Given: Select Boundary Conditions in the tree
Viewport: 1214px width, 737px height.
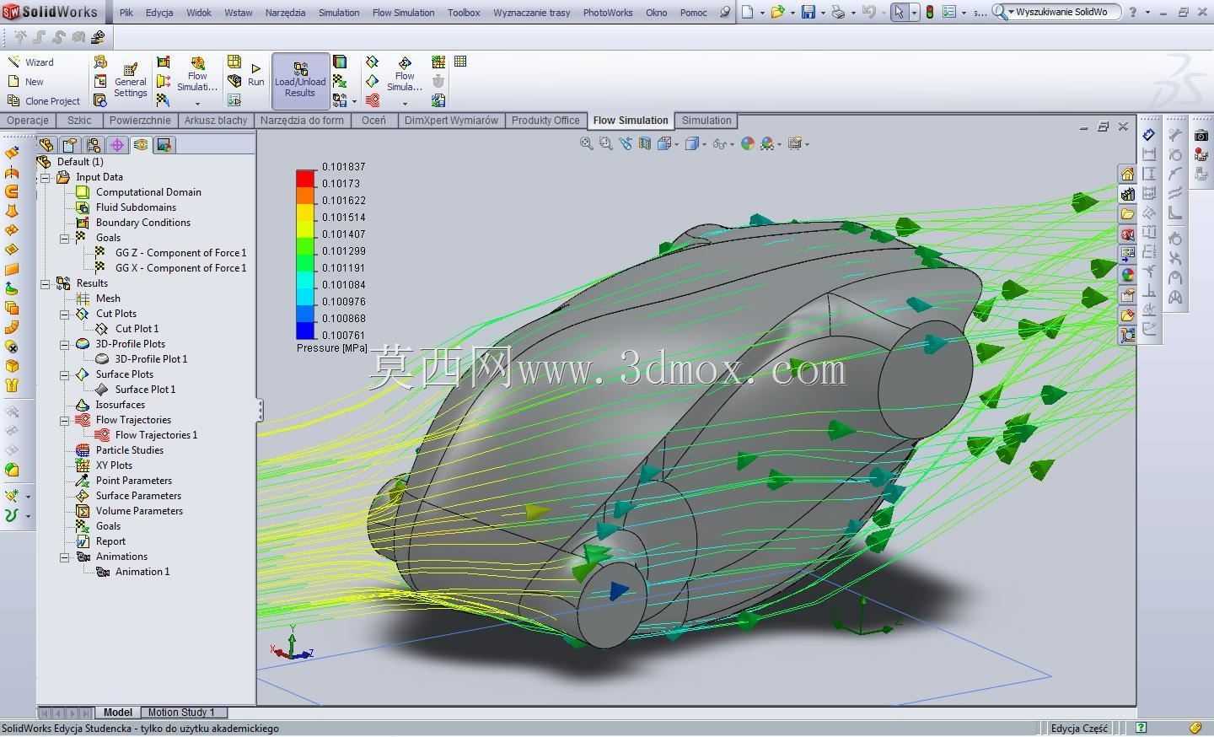Looking at the screenshot, I should pyautogui.click(x=142, y=223).
